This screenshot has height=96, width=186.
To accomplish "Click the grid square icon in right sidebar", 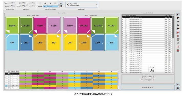I will click(178, 40).
